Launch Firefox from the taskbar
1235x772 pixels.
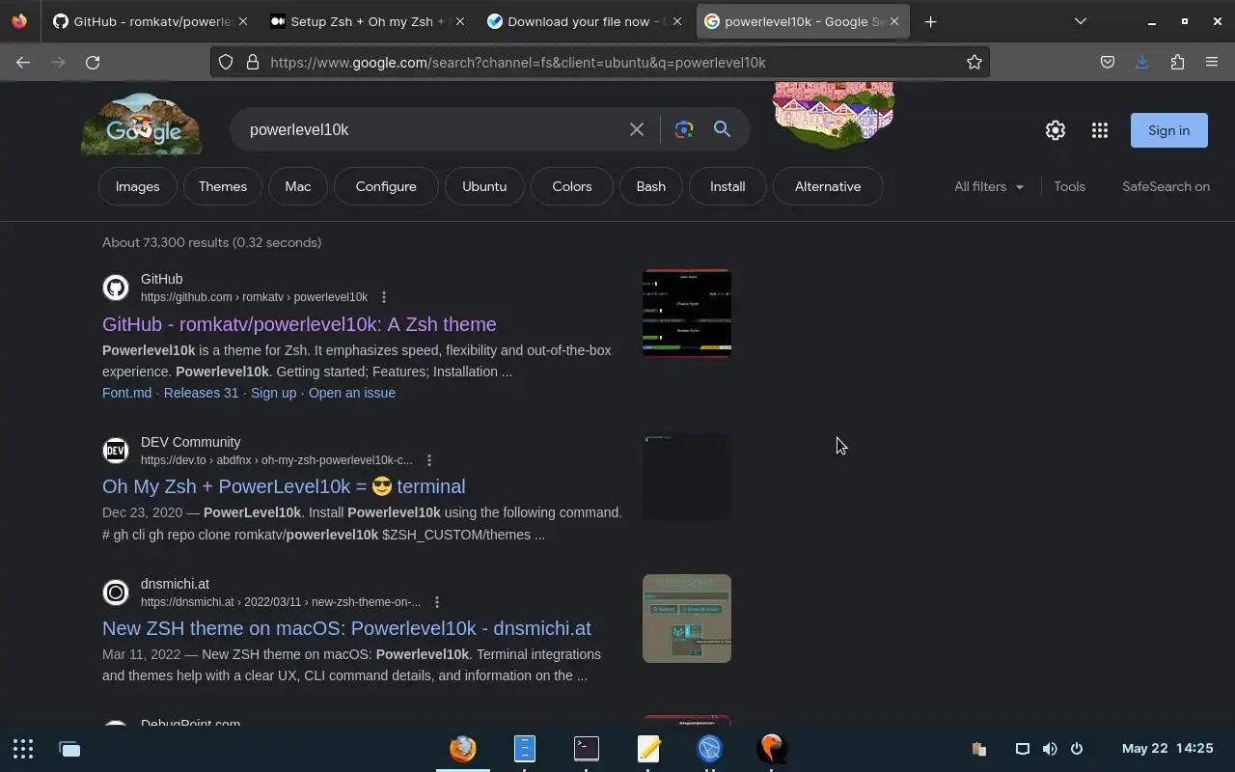(x=463, y=749)
